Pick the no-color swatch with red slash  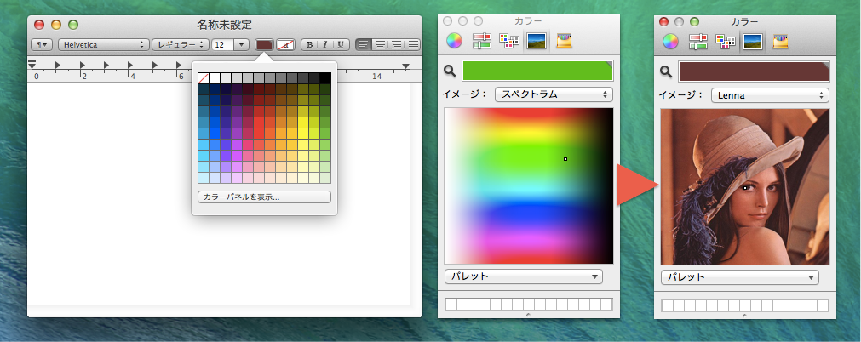(204, 78)
